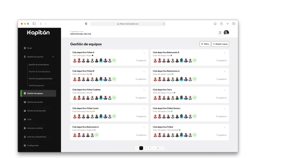Viewport: 282px width, 158px height.
Task: Open Club deportivo Tenis title
Action: coord(162,90)
